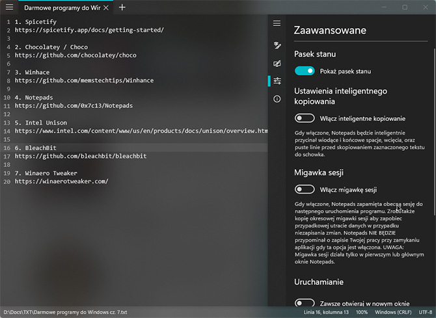This screenshot has width=436, height=318.
Task: Turn off the Pokaż pasek stanu switch
Action: tap(305, 71)
